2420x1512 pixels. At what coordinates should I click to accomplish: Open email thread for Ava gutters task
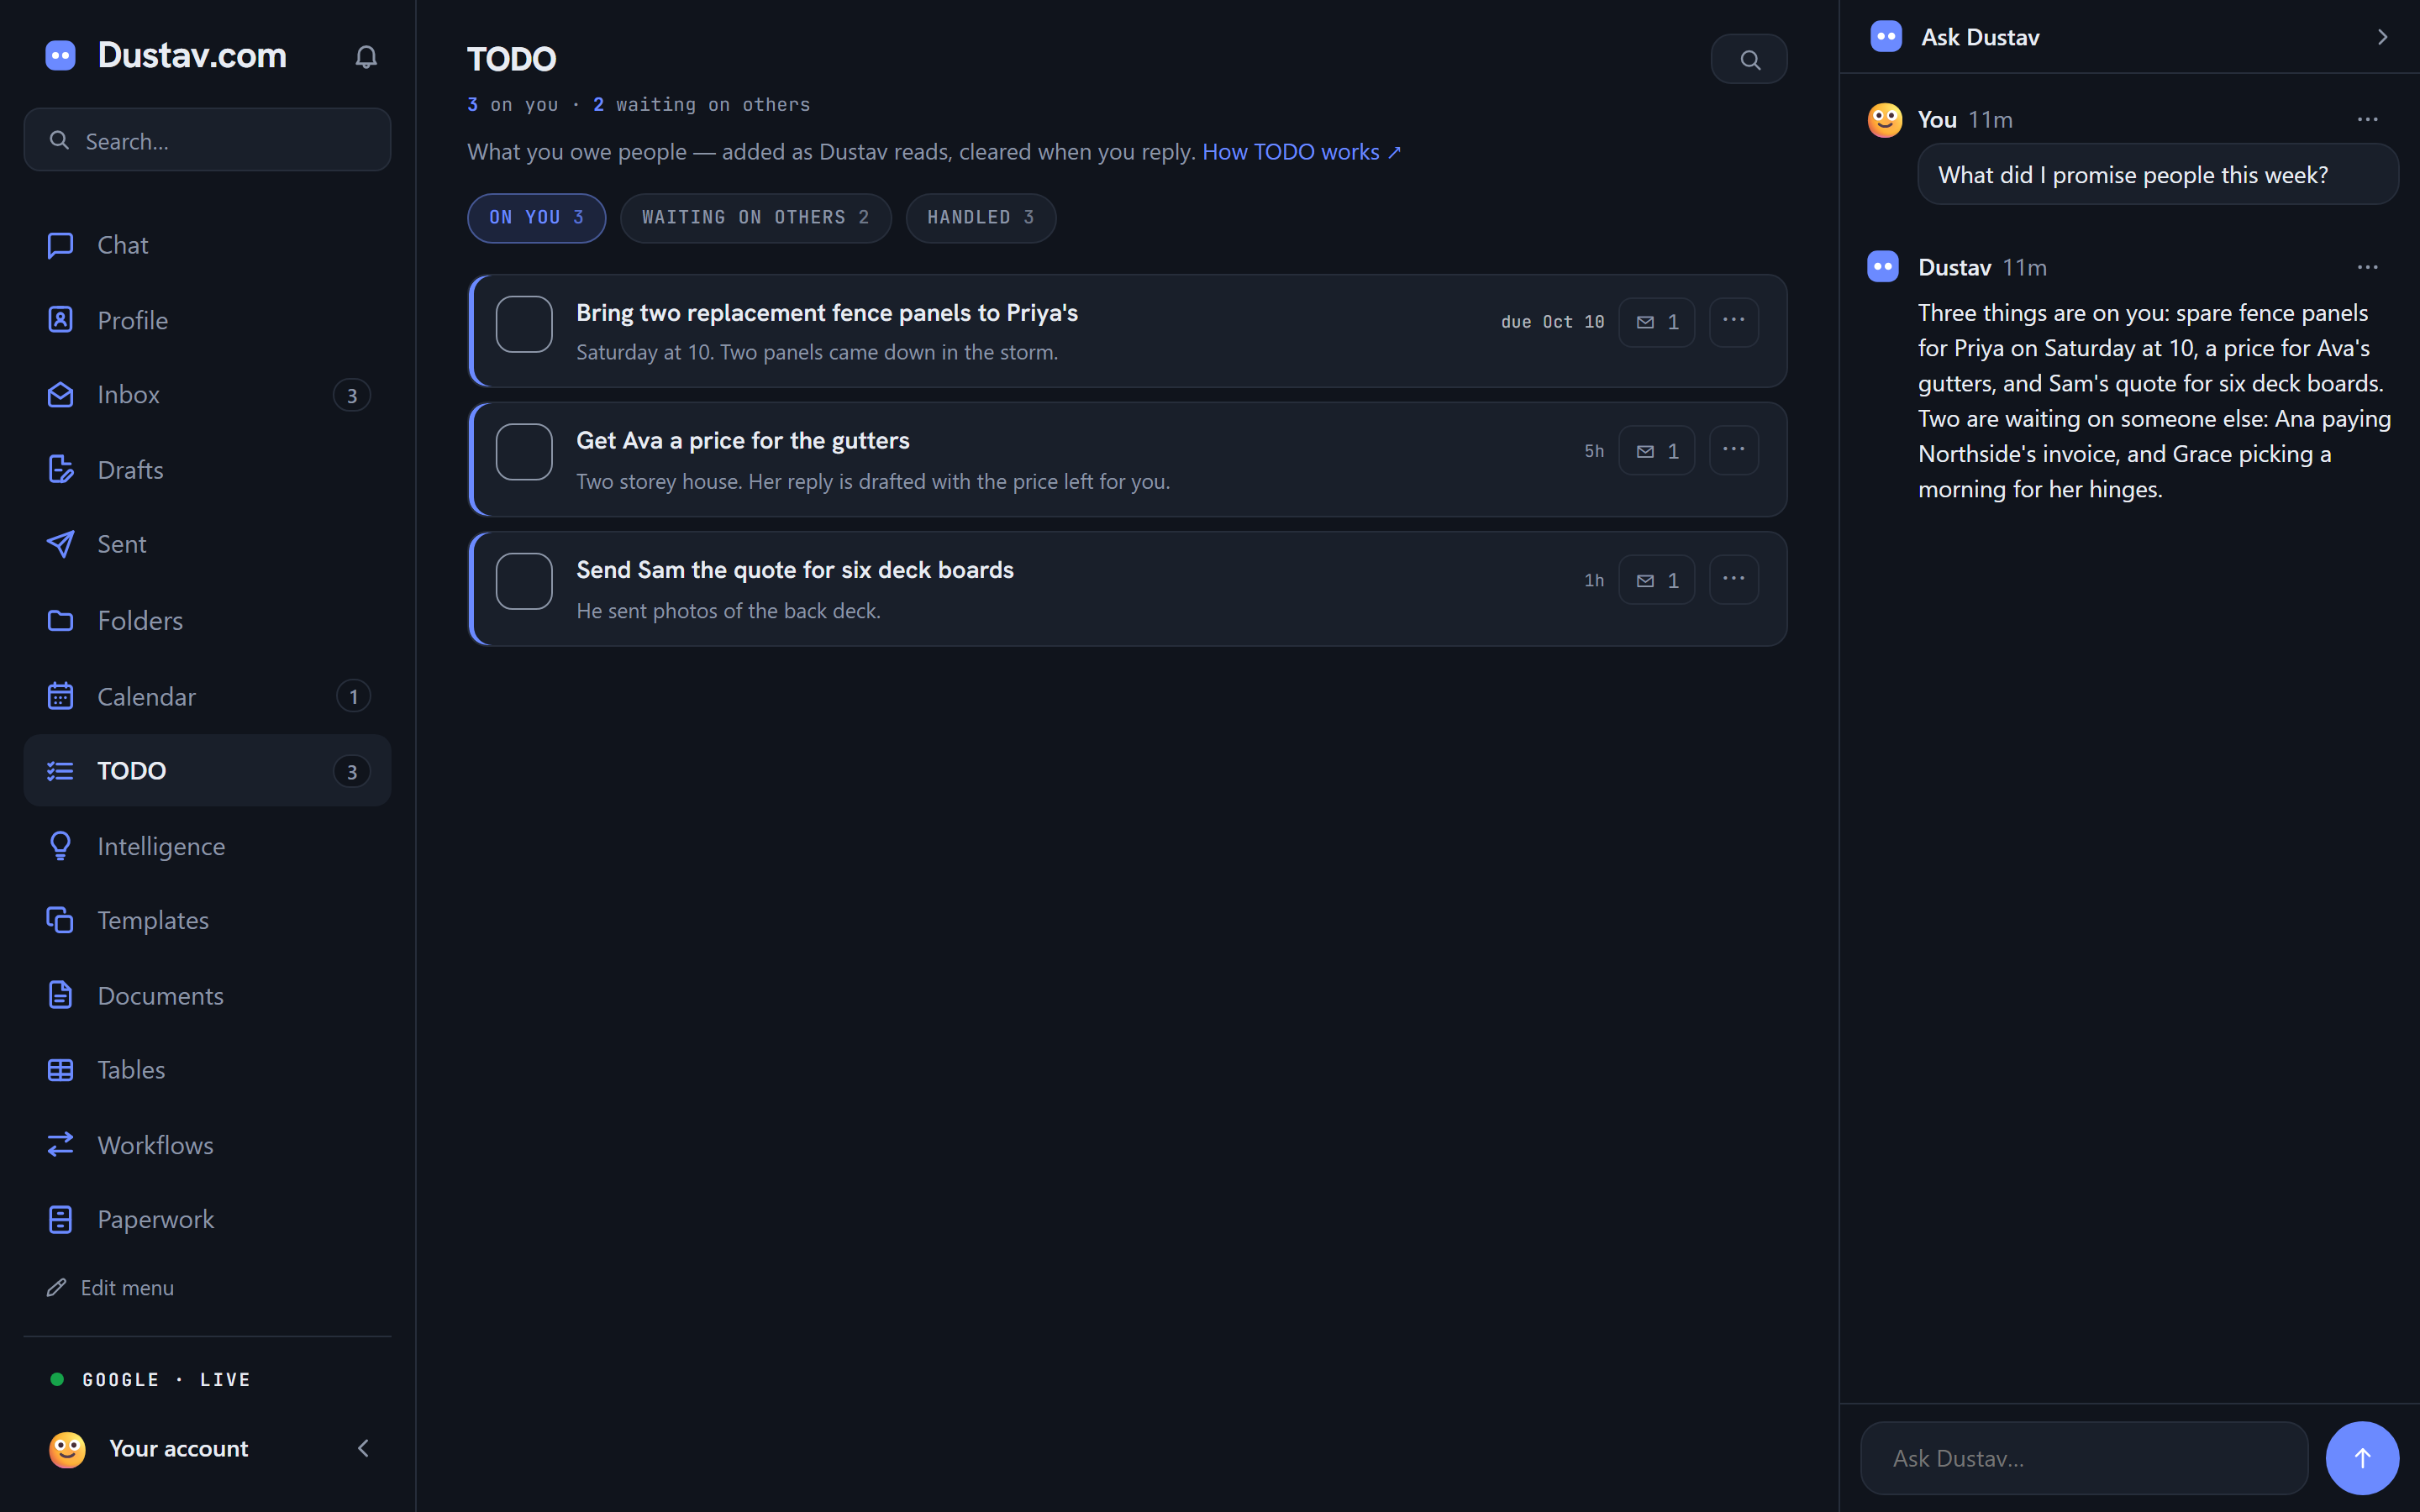(1657, 451)
